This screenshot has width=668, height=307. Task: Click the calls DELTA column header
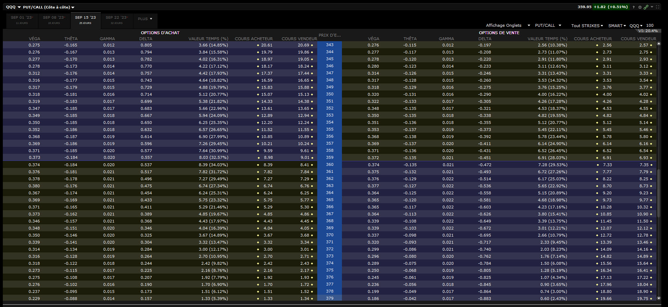[146, 39]
